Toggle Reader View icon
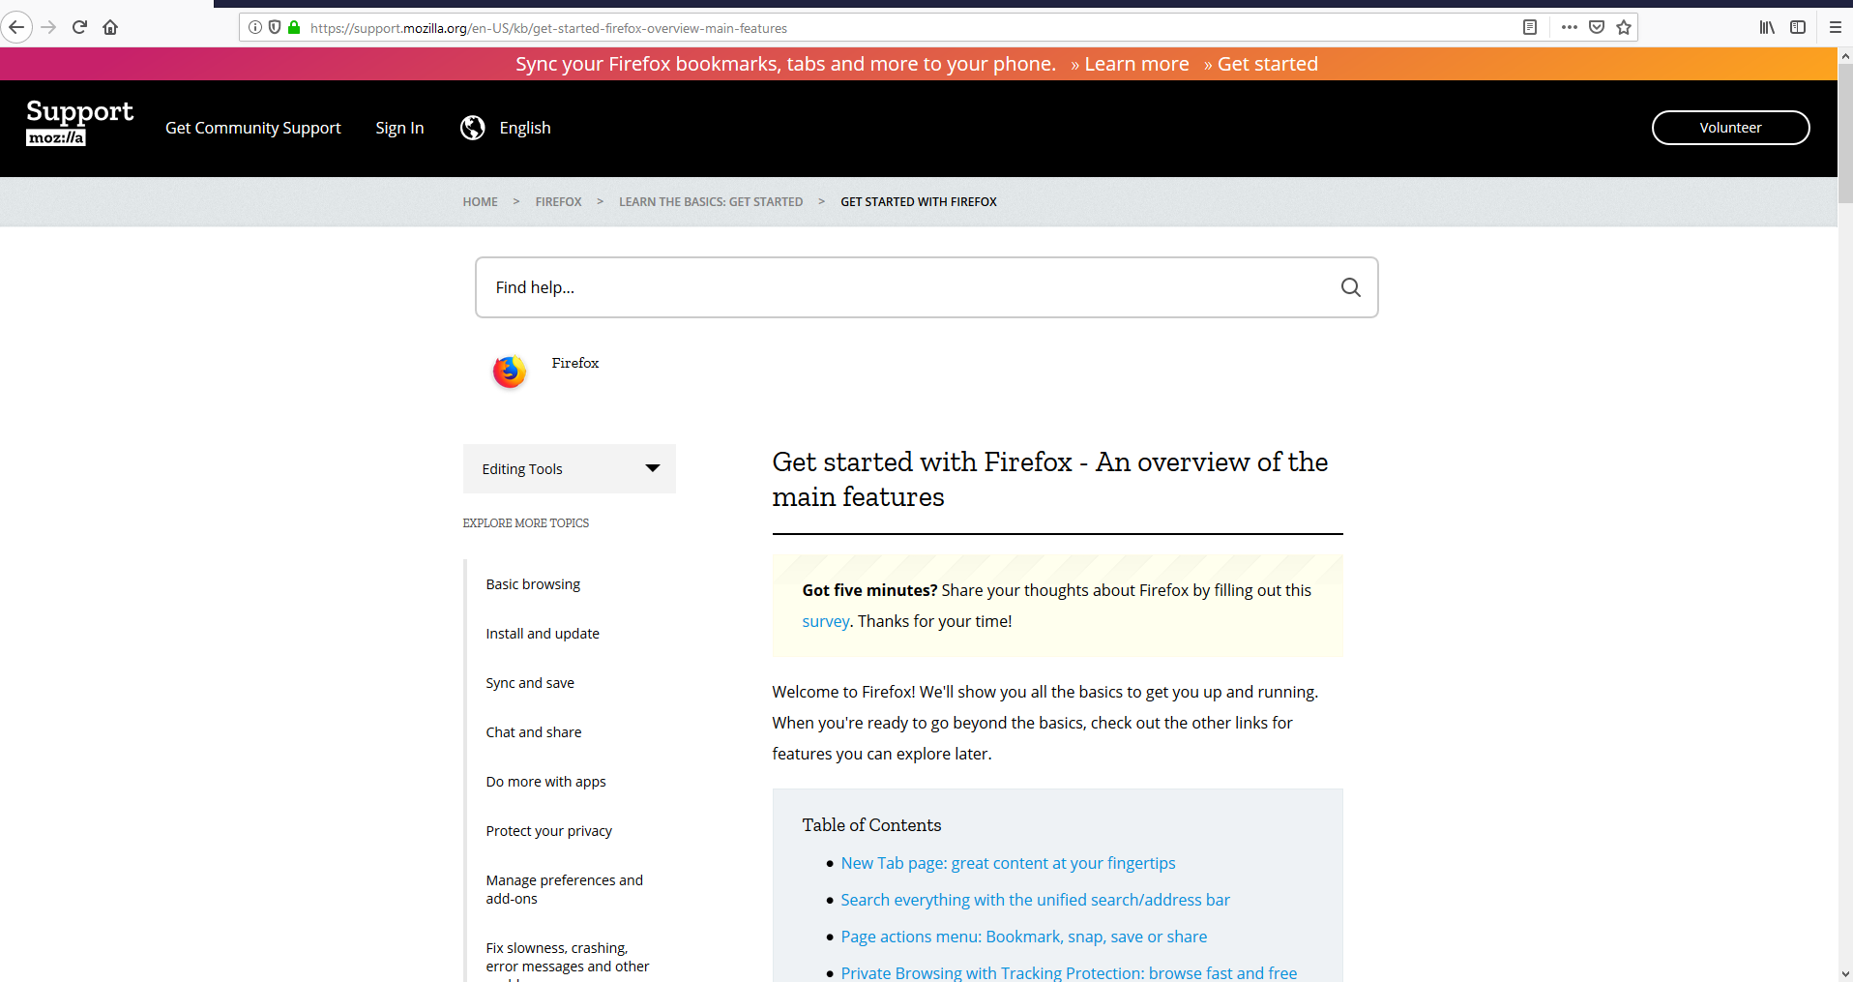Image resolution: width=1853 pixels, height=982 pixels. [1530, 27]
